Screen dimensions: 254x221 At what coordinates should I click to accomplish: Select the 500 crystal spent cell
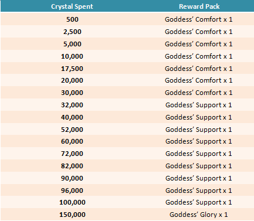click(x=72, y=19)
